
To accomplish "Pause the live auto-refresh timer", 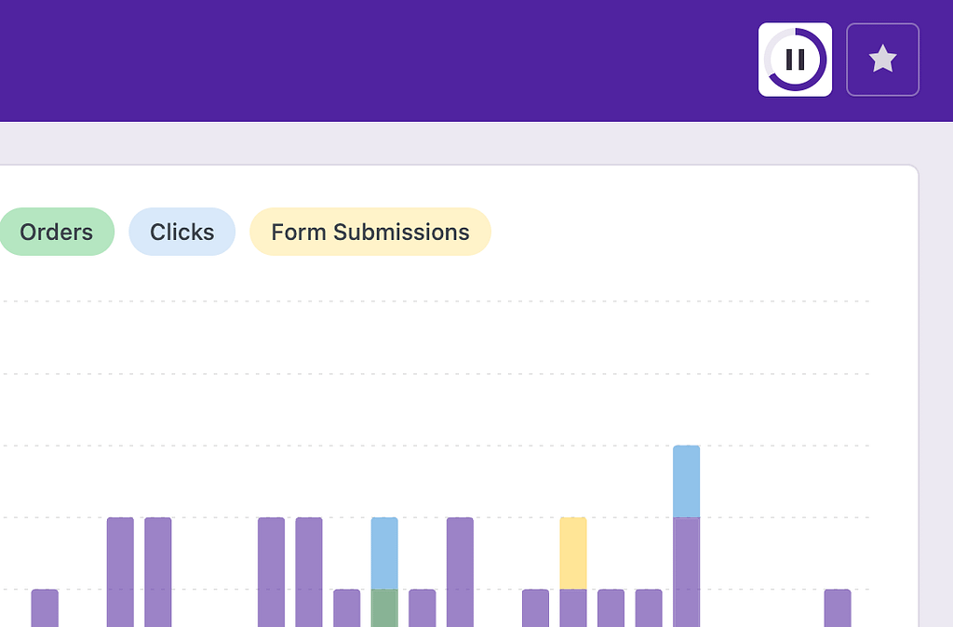I will (x=795, y=60).
